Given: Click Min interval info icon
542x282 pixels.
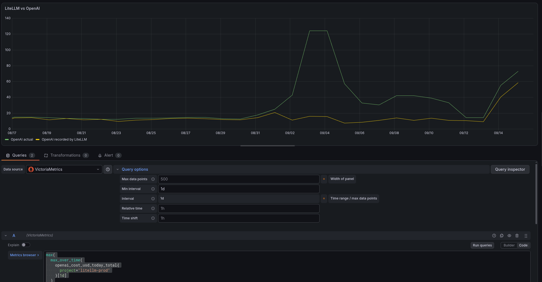Looking at the screenshot, I should point(153,189).
